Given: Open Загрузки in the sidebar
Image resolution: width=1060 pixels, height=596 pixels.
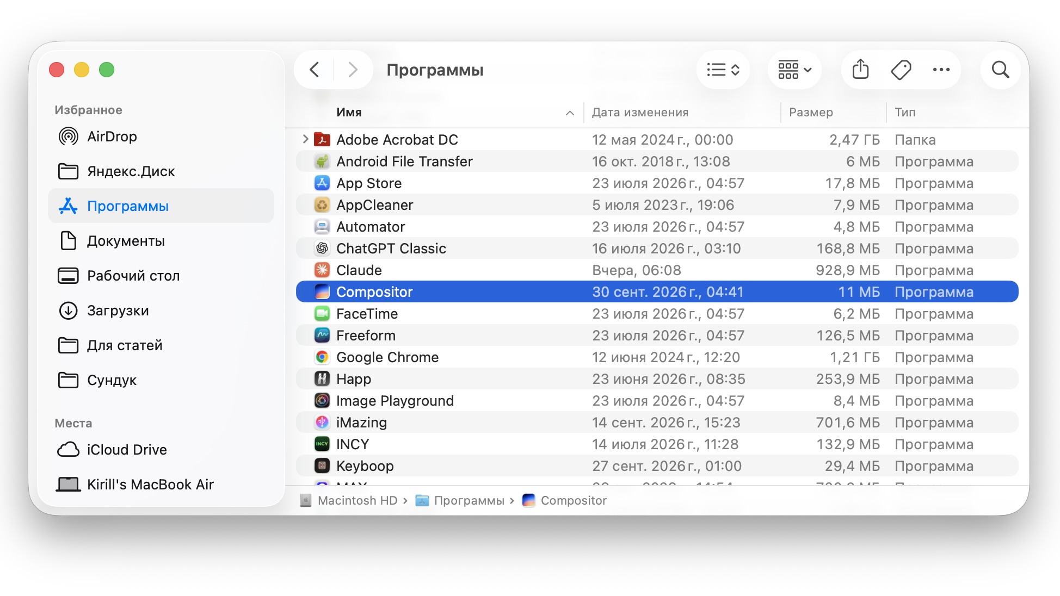Looking at the screenshot, I should tap(161, 311).
